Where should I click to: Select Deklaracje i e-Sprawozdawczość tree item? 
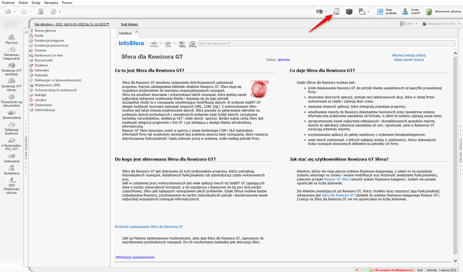point(58,80)
